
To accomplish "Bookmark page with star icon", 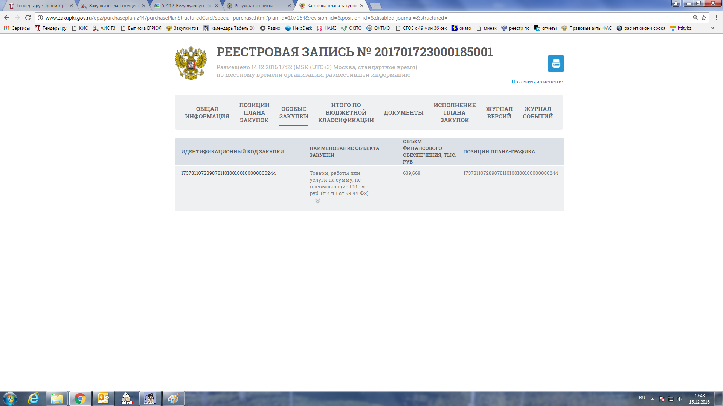I will (x=704, y=18).
